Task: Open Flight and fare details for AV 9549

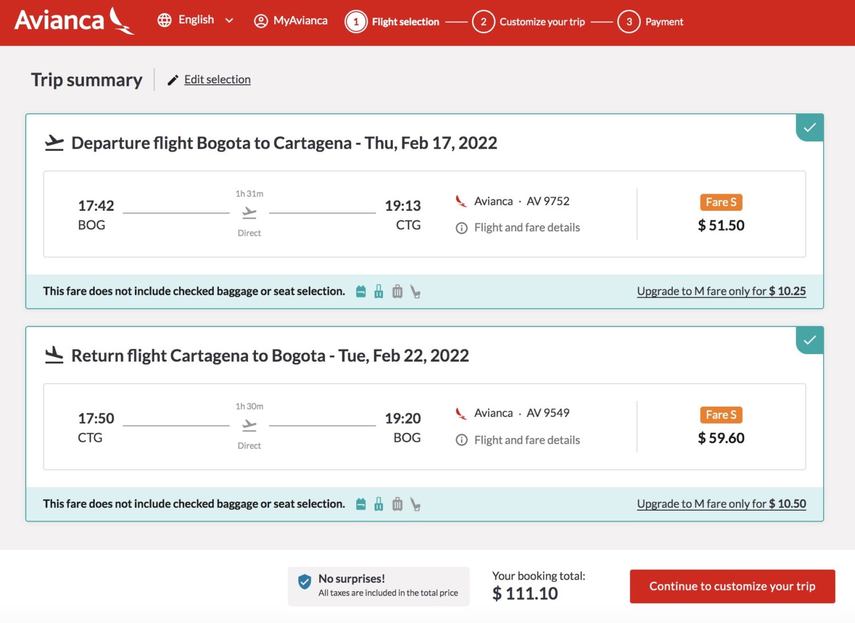Action: tap(527, 440)
